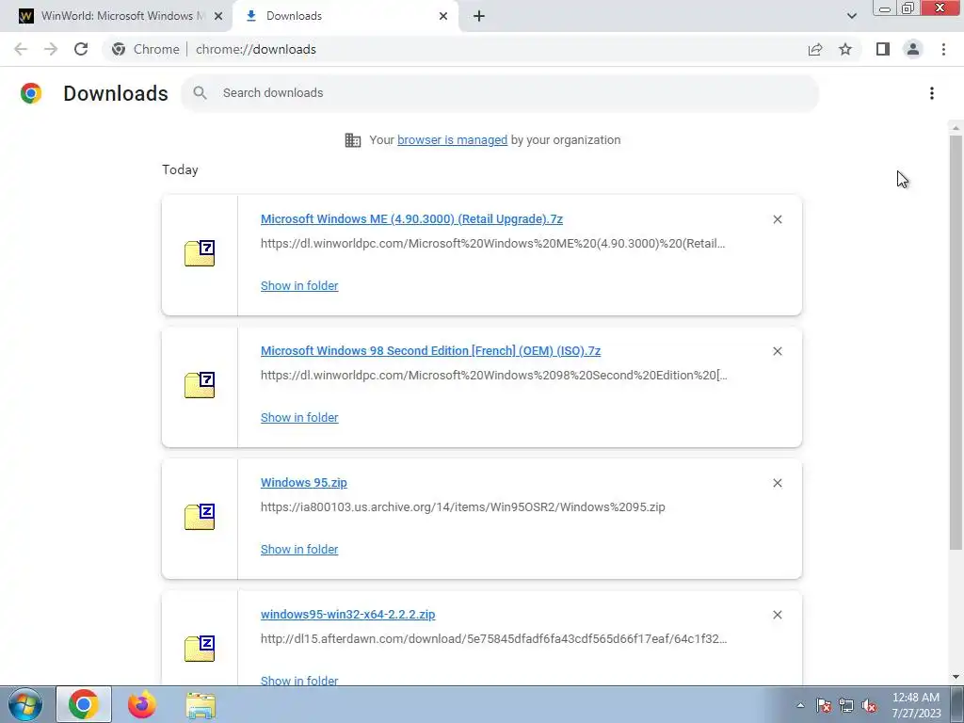Open the tab search dropdown chevron
This screenshot has width=964, height=723.
pyautogui.click(x=851, y=16)
